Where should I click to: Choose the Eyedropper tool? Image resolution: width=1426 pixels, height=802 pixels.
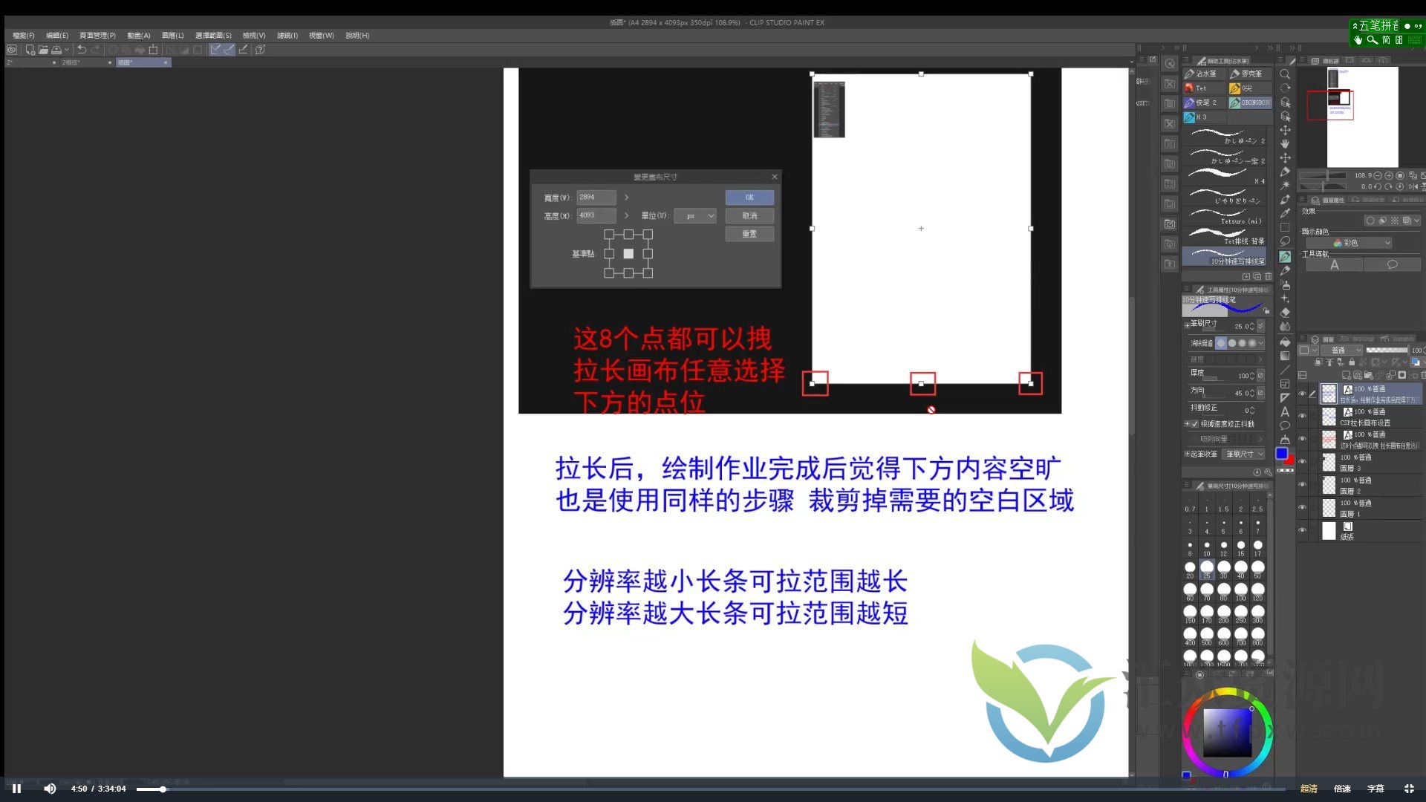[x=1285, y=214]
